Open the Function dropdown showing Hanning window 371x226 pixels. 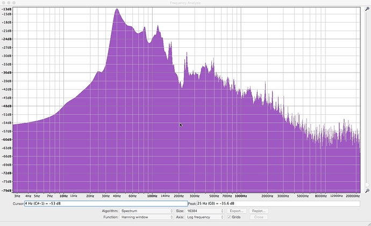(147, 217)
